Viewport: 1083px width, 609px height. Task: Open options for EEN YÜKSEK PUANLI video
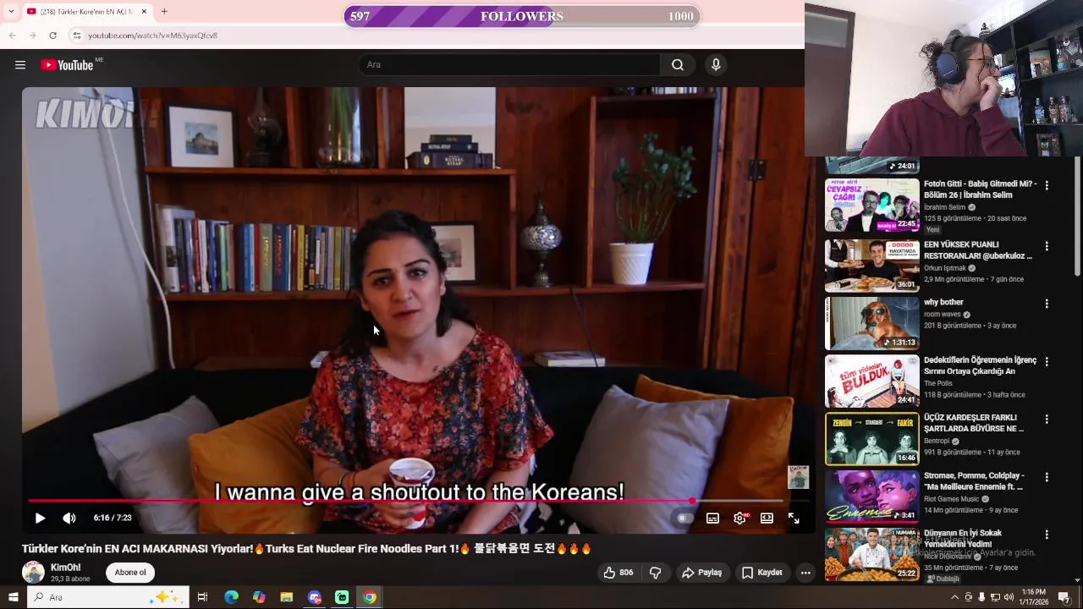pyautogui.click(x=1047, y=246)
